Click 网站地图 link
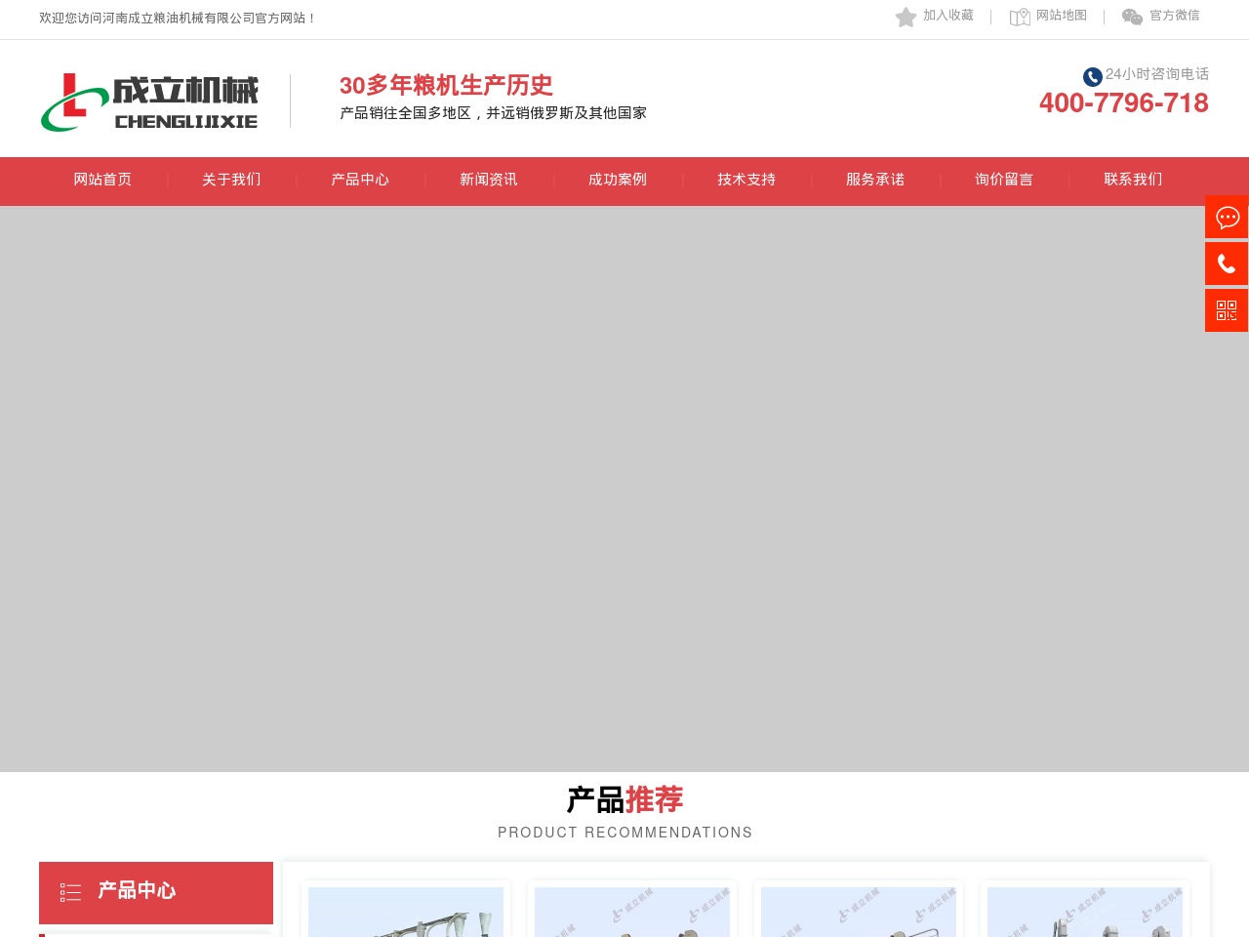Image resolution: width=1249 pixels, height=937 pixels. (1062, 16)
